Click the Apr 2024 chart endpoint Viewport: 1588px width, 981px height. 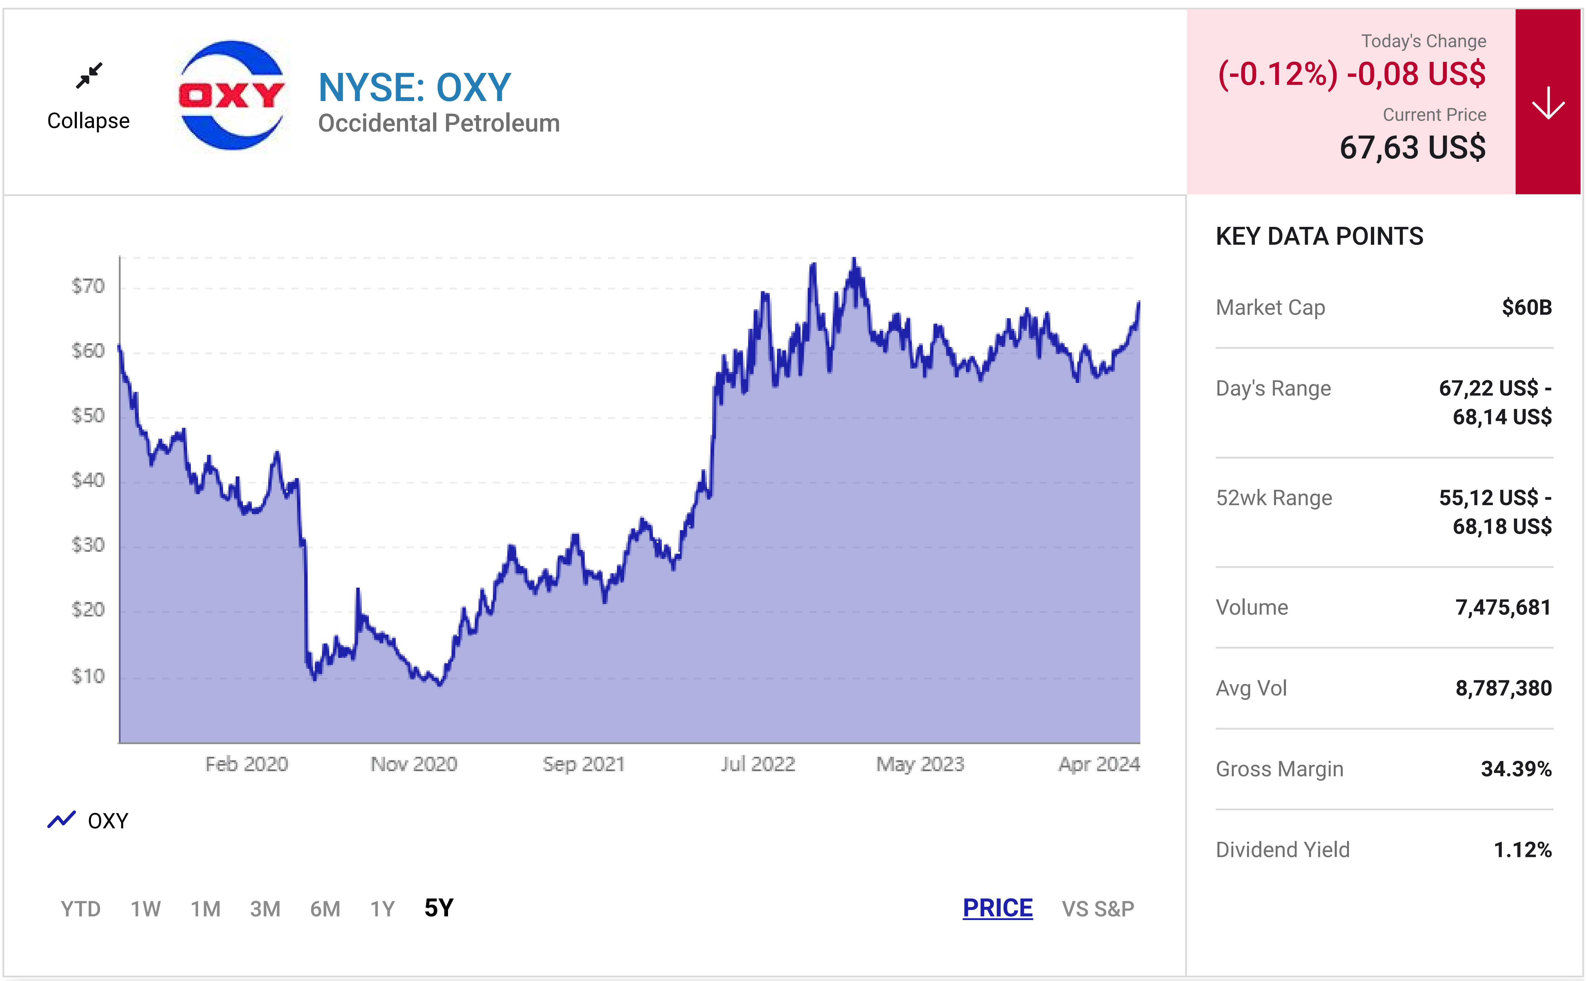click(1138, 303)
